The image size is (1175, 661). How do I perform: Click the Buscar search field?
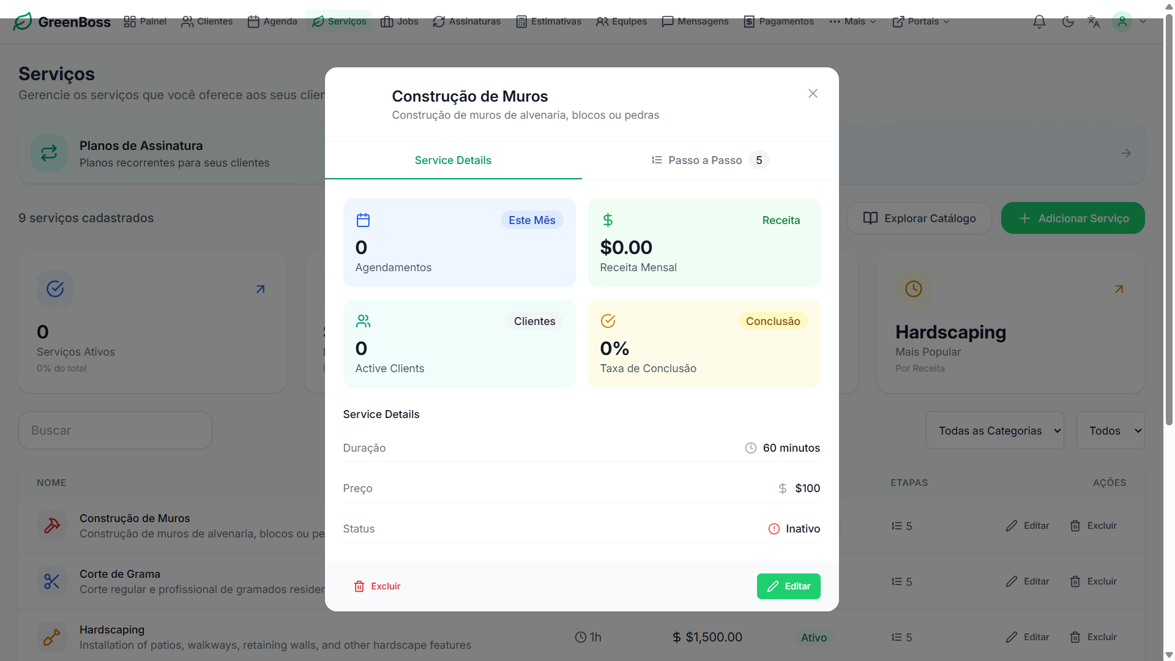(115, 430)
